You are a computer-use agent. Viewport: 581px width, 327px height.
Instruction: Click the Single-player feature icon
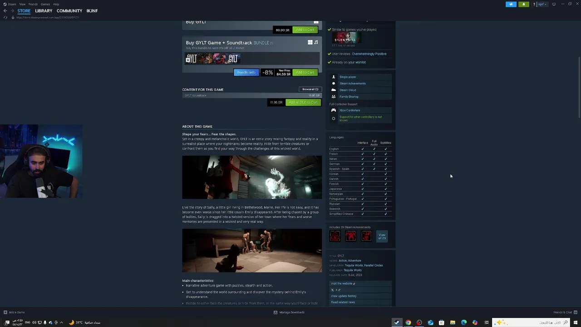point(334,77)
